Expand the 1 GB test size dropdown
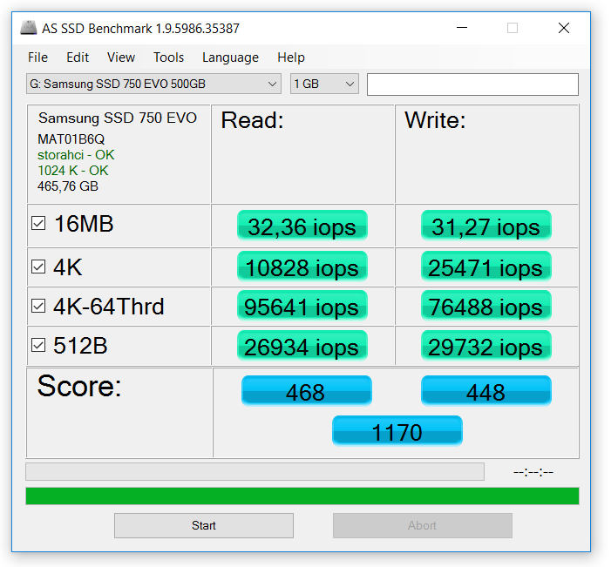Viewport: 611px width, 567px height. pyautogui.click(x=324, y=84)
